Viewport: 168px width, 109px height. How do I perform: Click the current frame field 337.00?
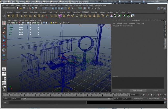134,95
